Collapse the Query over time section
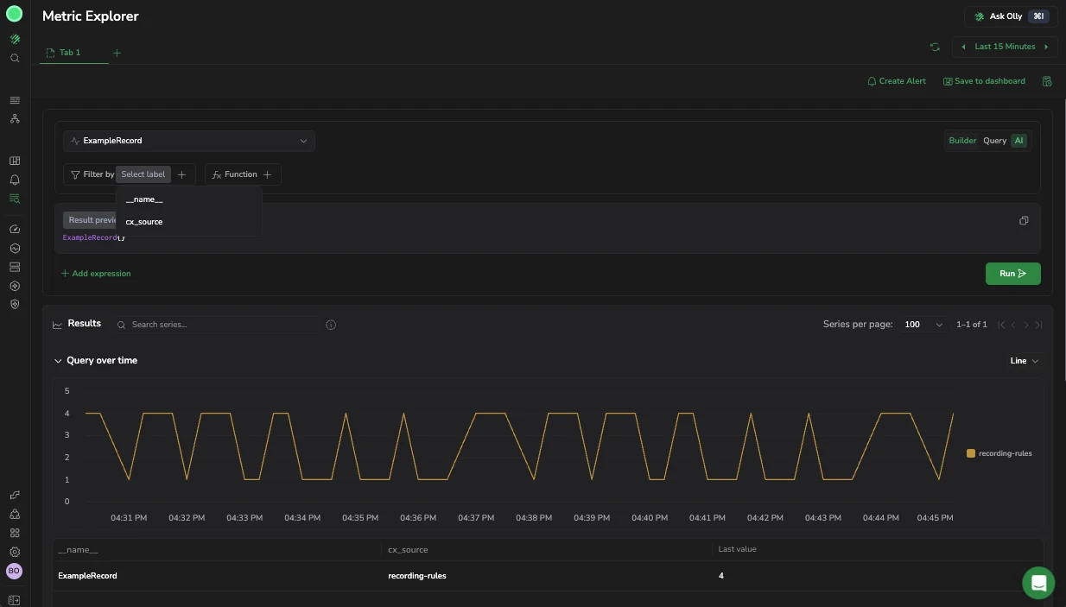This screenshot has width=1066, height=607. (x=58, y=361)
